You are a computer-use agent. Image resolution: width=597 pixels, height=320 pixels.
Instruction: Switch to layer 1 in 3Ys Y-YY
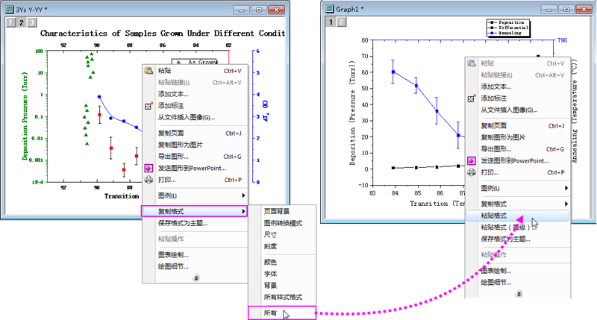[10, 22]
